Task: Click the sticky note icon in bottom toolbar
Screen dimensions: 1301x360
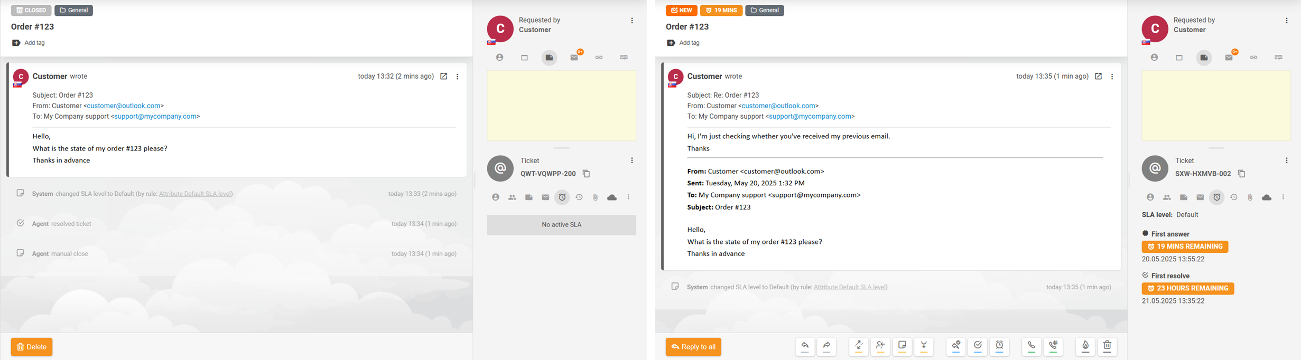Action: coord(902,346)
